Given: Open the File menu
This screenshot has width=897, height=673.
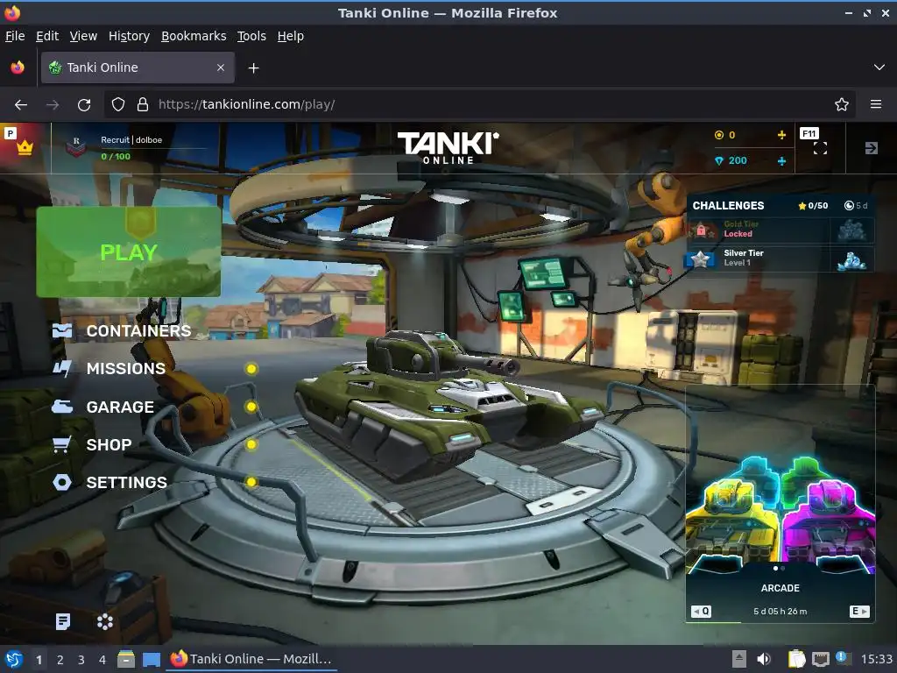Looking at the screenshot, I should [x=15, y=36].
